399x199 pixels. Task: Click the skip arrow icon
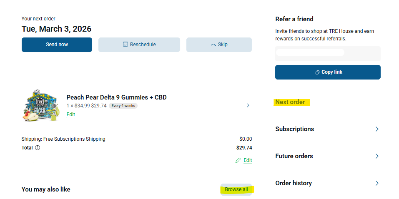(213, 45)
